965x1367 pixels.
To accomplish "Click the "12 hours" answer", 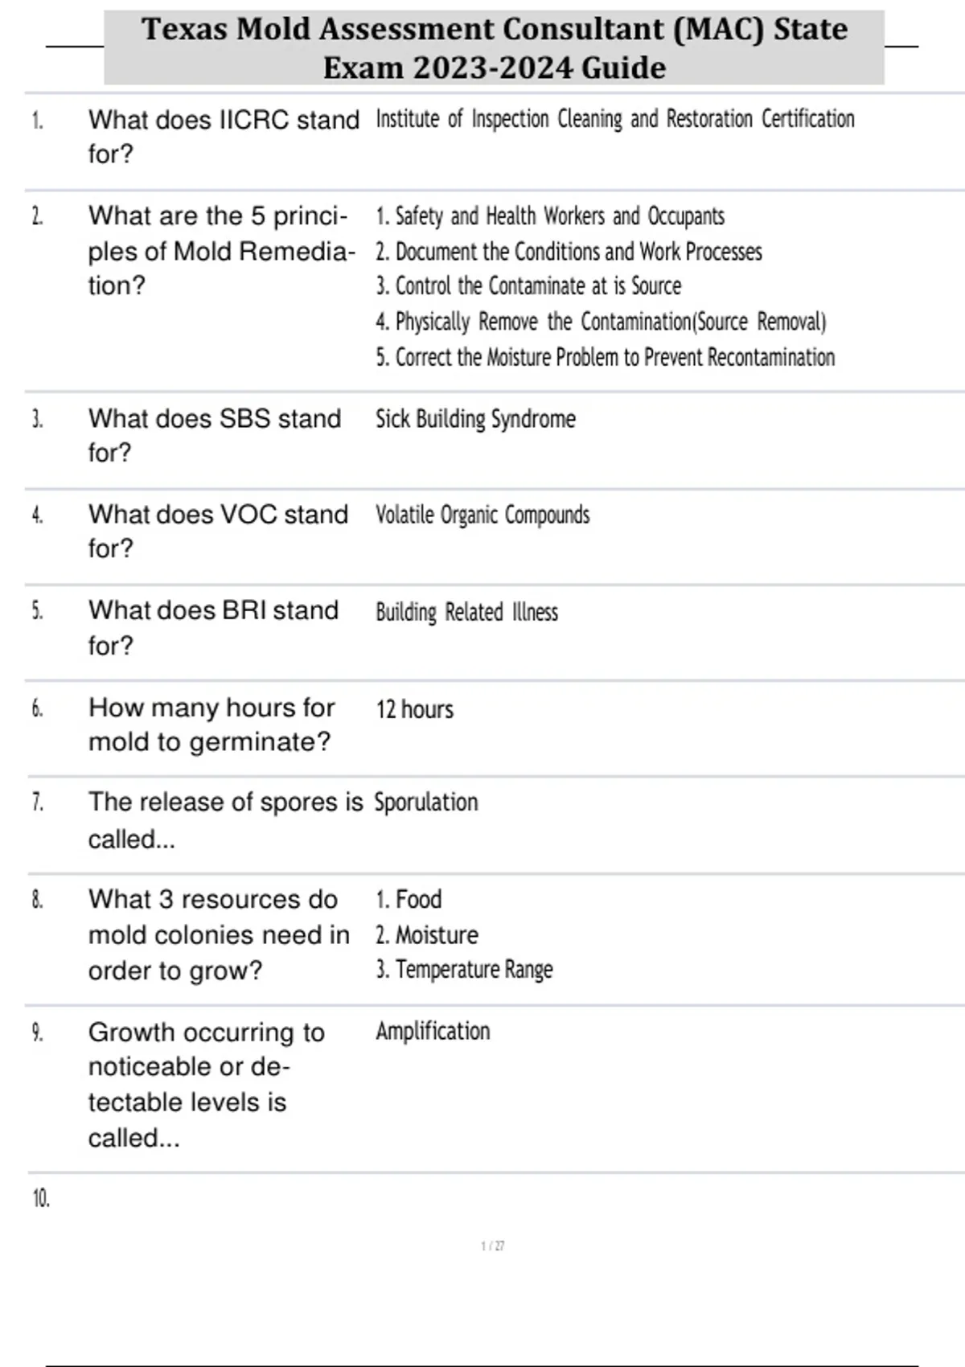I will pos(415,709).
